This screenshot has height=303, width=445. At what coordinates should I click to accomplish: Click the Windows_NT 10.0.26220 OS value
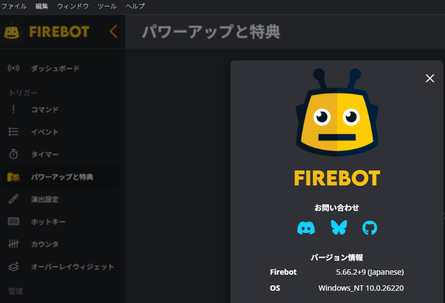(x=361, y=288)
